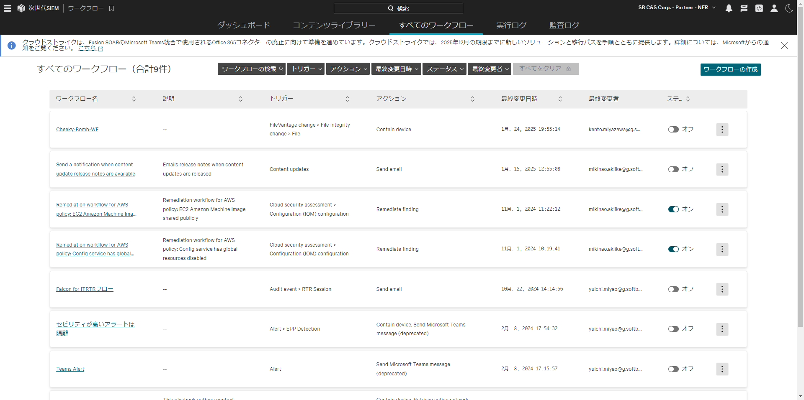Open options menu for Cheeky-Bomb-WF
The width and height of the screenshot is (804, 400).
(x=722, y=130)
